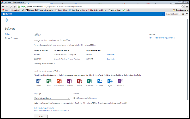The image size is (190, 119).
Task: Click the Word app icon
Action: coord(39,81)
